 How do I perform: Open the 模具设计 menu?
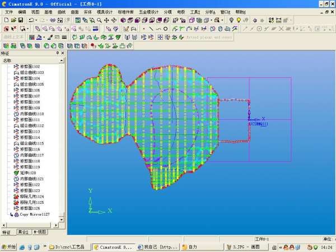105,11
